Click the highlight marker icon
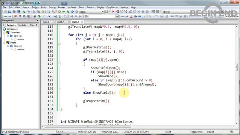This screenshot has width=240, height=135. [x=131, y=16]
